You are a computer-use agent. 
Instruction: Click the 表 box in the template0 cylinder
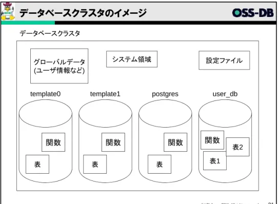pyautogui.click(x=37, y=165)
